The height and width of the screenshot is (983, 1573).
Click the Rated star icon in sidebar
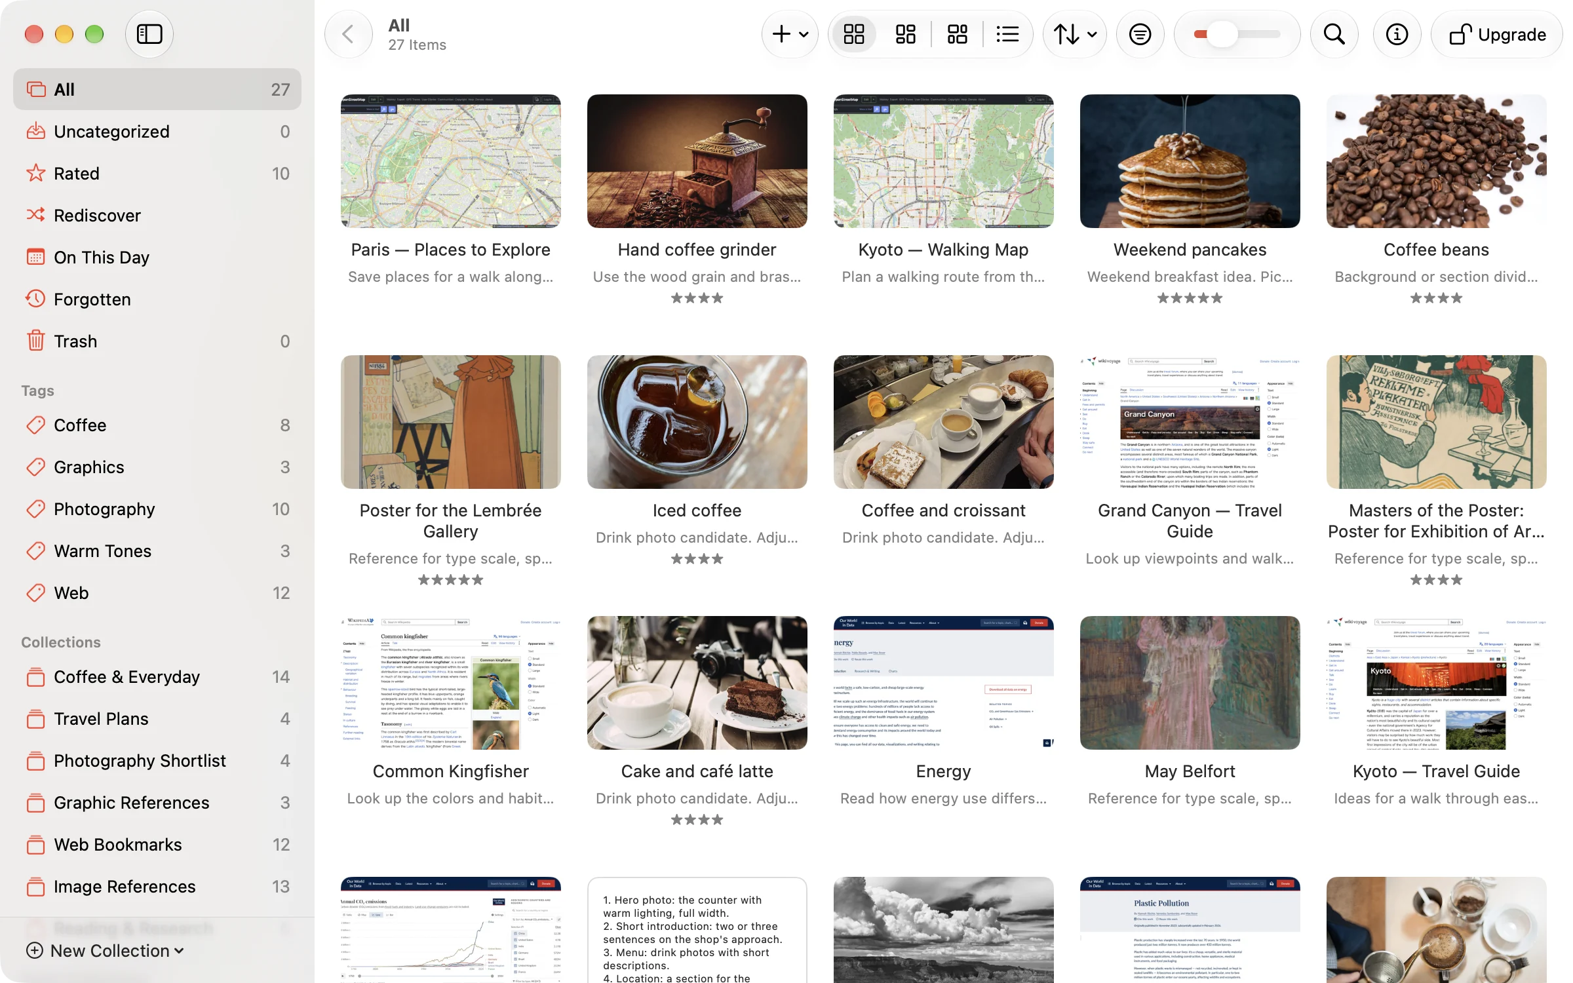tap(35, 174)
